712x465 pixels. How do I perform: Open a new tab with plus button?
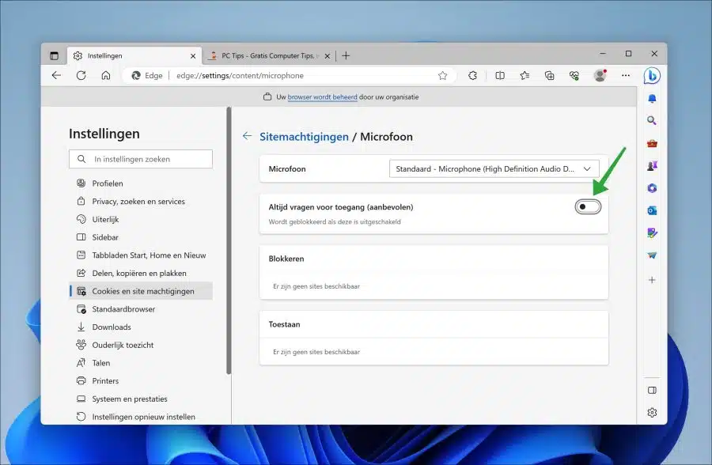[x=346, y=56]
